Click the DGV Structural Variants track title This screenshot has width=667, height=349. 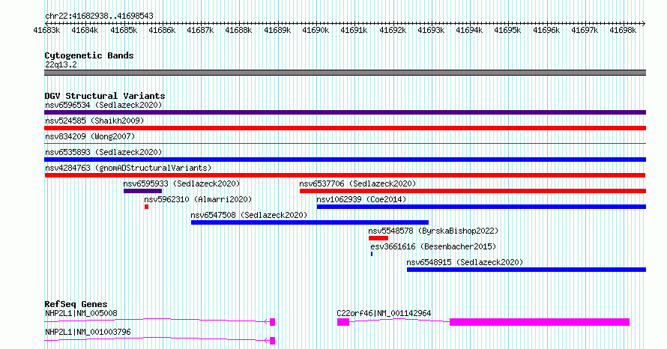[105, 96]
